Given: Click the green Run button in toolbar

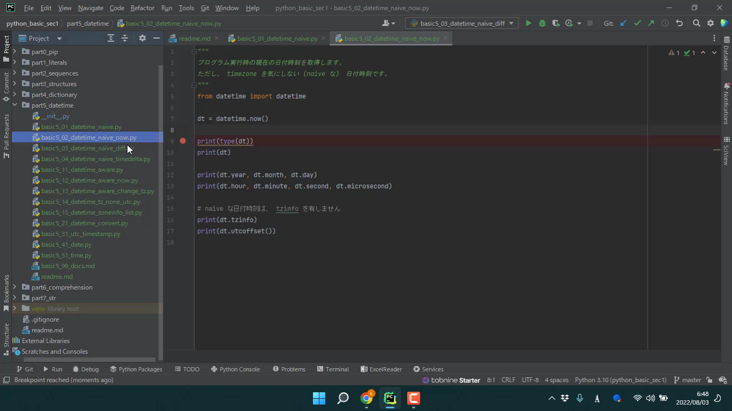Looking at the screenshot, I should pyautogui.click(x=528, y=23).
